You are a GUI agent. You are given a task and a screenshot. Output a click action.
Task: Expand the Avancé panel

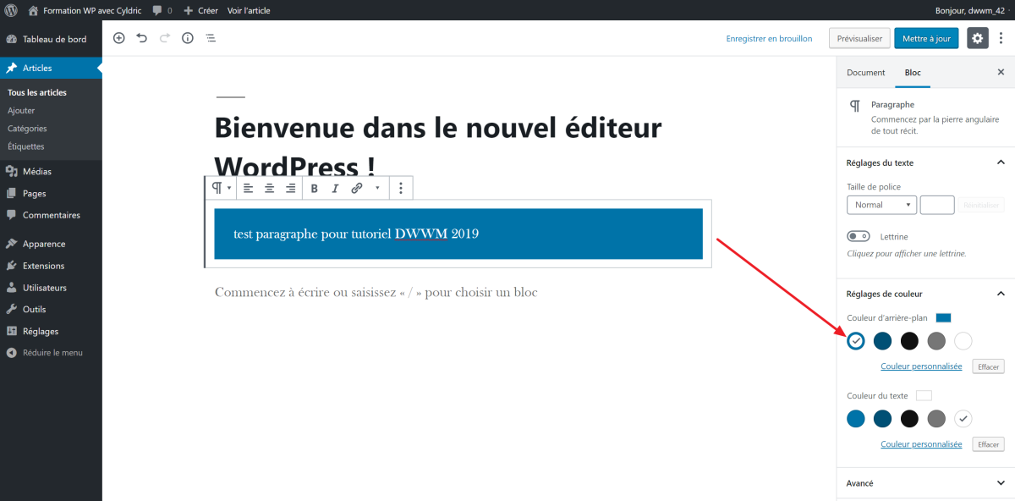tap(925, 483)
